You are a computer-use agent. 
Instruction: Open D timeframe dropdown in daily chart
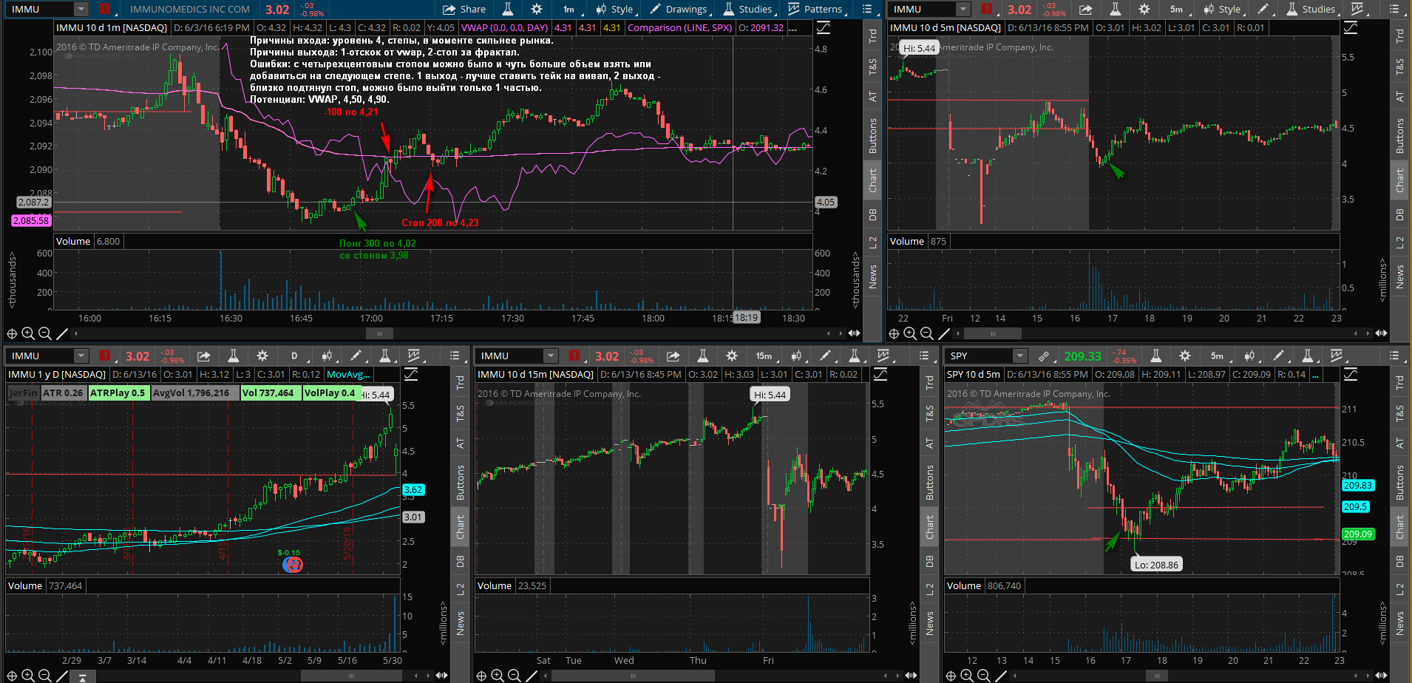click(296, 356)
